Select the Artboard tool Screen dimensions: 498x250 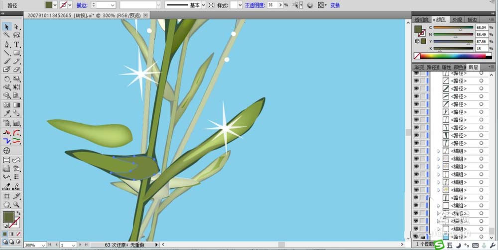click(x=6, y=196)
